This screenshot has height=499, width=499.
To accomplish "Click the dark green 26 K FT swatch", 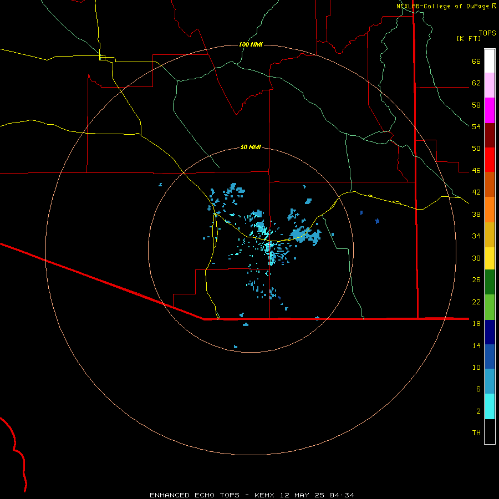I will pos(490,282).
